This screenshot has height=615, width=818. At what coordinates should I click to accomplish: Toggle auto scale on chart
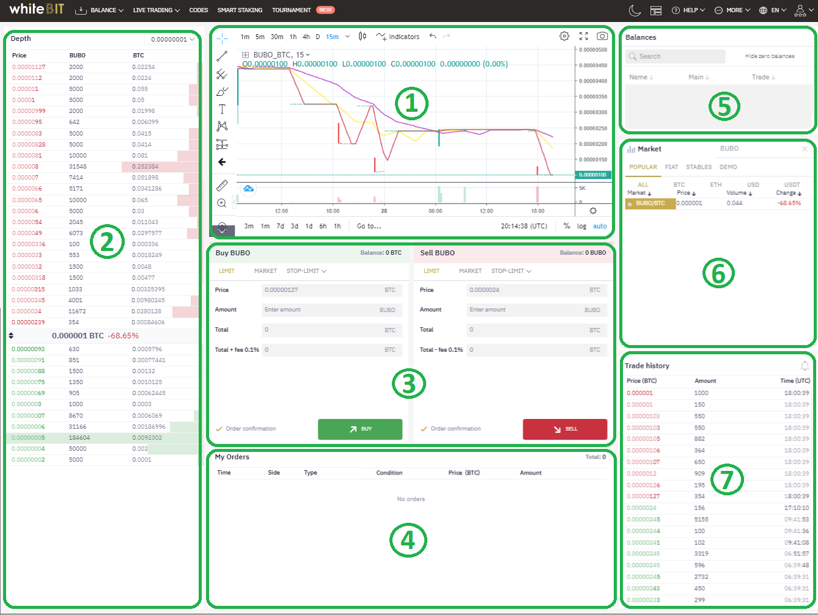click(600, 226)
